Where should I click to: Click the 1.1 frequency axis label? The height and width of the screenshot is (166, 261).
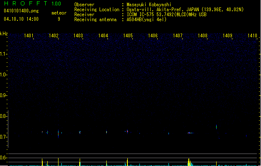[x=3, y=54]
